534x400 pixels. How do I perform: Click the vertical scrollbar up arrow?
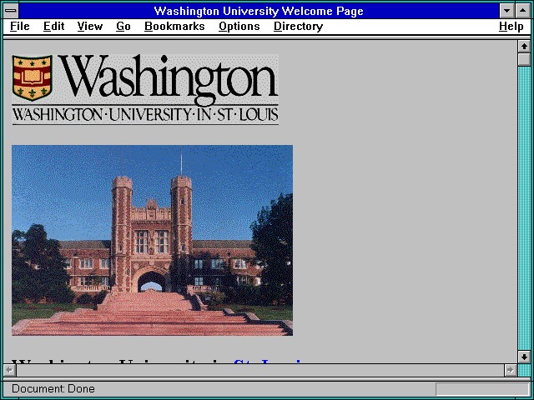pyautogui.click(x=524, y=47)
